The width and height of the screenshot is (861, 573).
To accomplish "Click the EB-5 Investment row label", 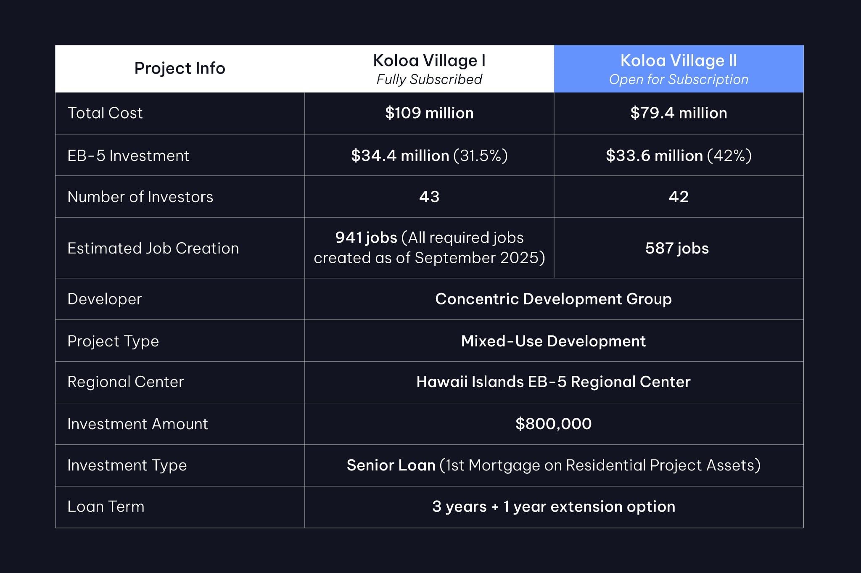I will (x=128, y=156).
